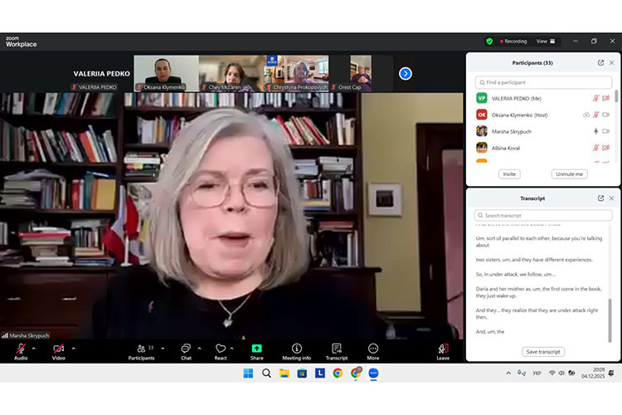The width and height of the screenshot is (622, 415).
Task: Toggle the Transcript panel in toolbar
Action: 336,349
